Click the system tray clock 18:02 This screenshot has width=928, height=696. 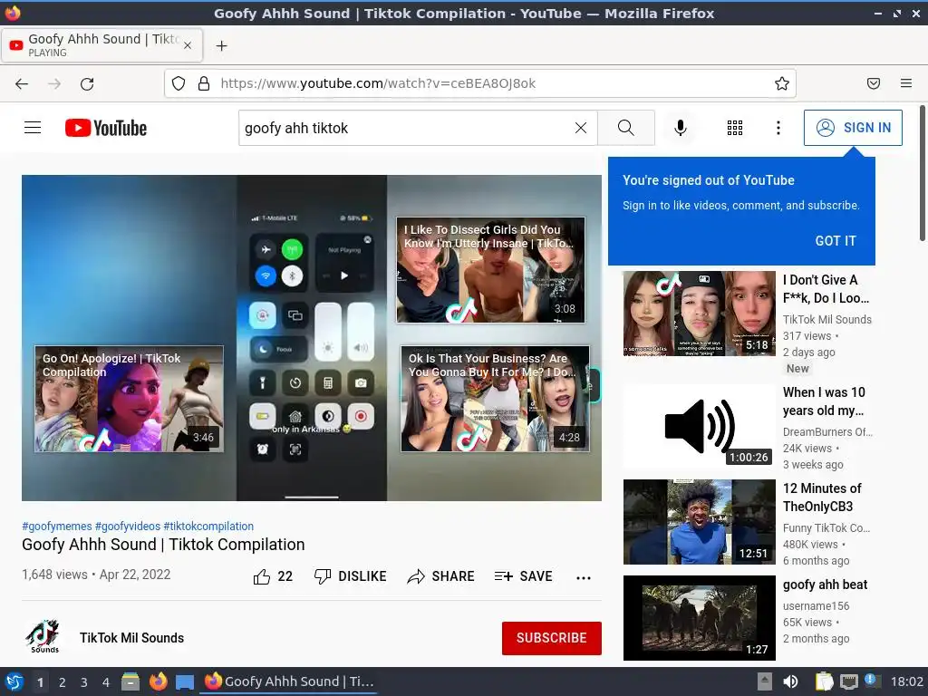pos(906,681)
